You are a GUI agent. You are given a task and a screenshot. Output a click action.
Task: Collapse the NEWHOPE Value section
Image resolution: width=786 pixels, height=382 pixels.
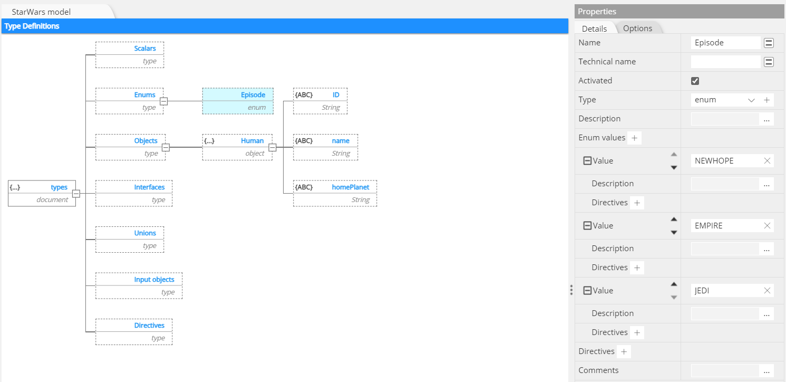tap(587, 160)
